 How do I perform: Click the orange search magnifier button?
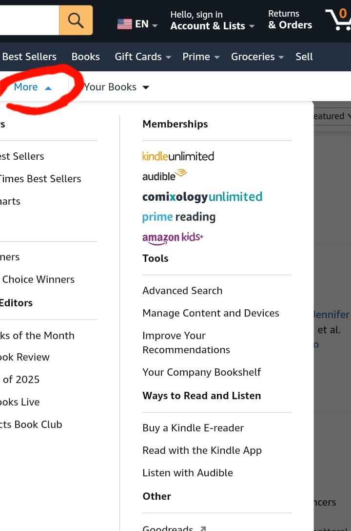(76, 20)
